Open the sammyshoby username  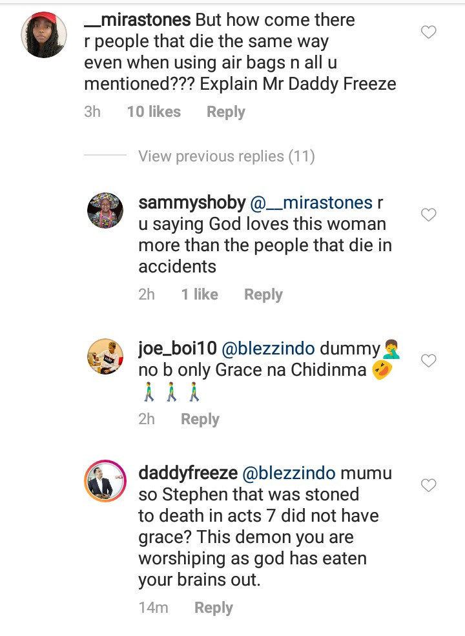point(192,203)
